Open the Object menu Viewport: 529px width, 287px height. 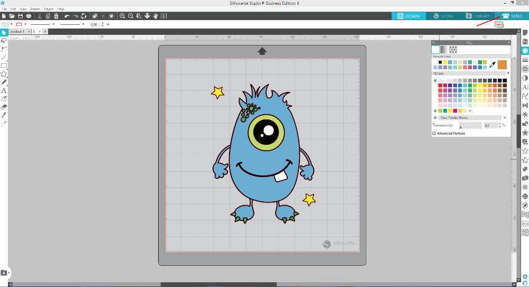pyautogui.click(x=49, y=9)
